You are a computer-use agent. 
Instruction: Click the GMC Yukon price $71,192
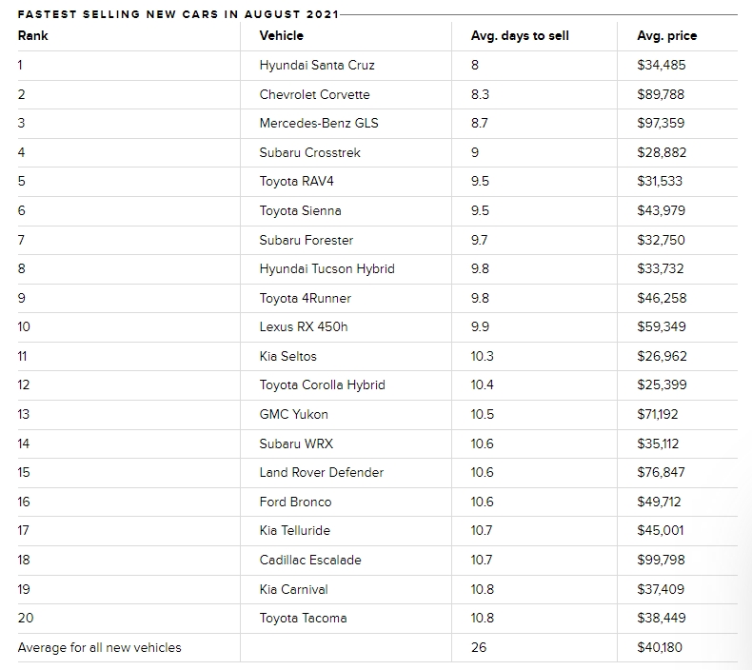(x=662, y=414)
